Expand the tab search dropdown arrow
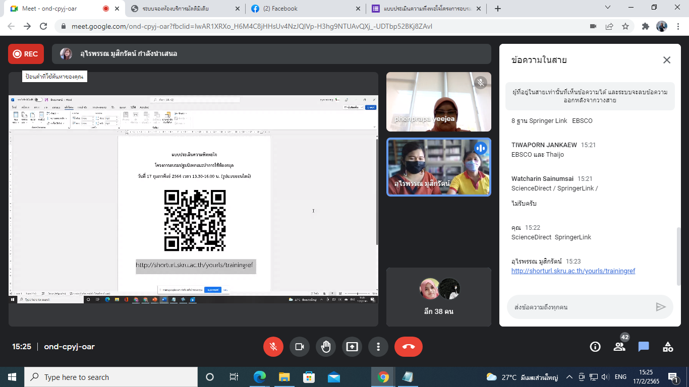689x387 pixels. coord(608,7)
